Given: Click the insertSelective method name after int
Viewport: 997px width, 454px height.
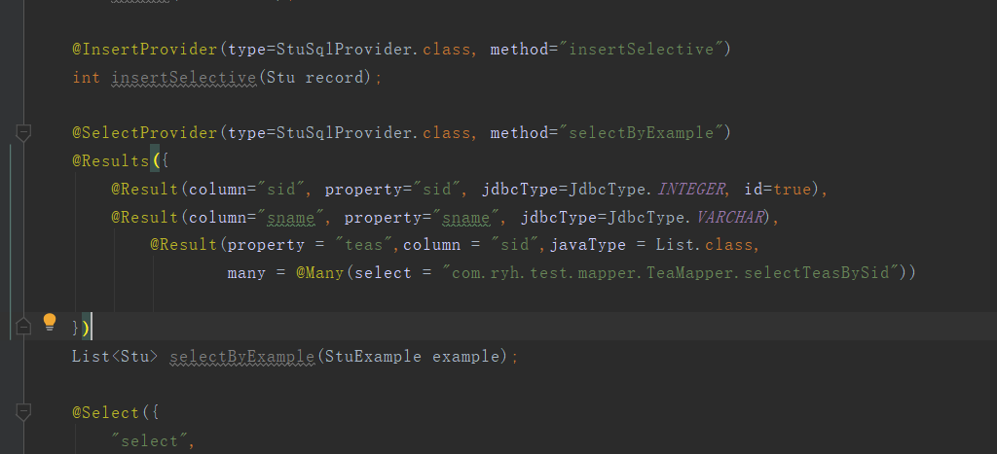Looking at the screenshot, I should 184,78.
